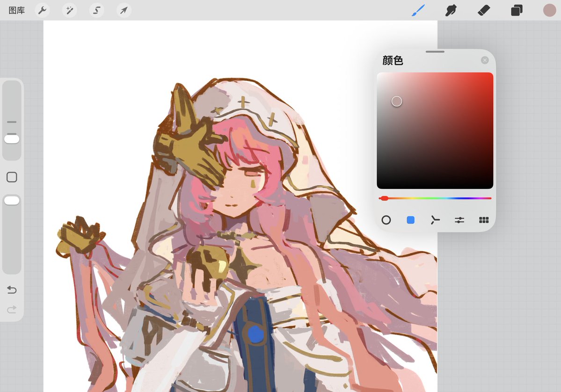
Task: Tap the active color circle
Action: point(550,10)
